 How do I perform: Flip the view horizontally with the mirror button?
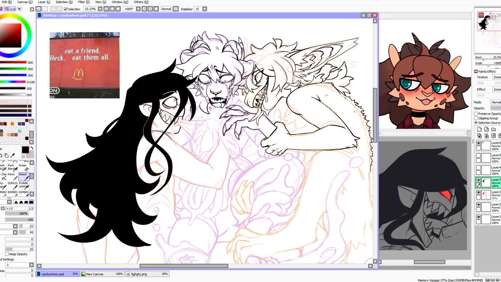point(176,9)
